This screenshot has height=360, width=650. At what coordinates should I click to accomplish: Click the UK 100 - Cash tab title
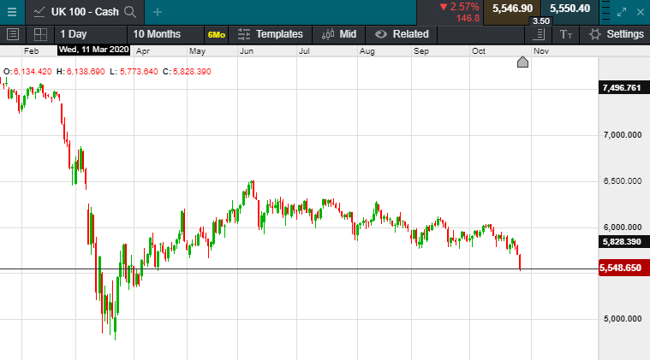(85, 12)
